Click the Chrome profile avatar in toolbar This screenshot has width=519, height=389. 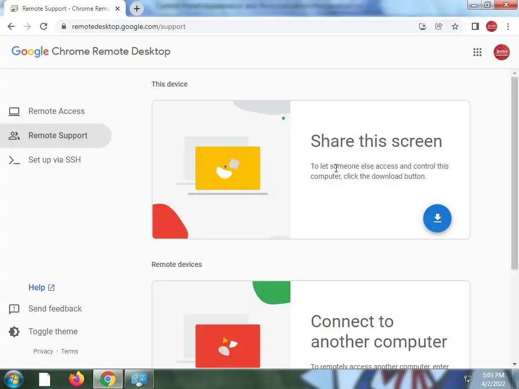(x=492, y=26)
